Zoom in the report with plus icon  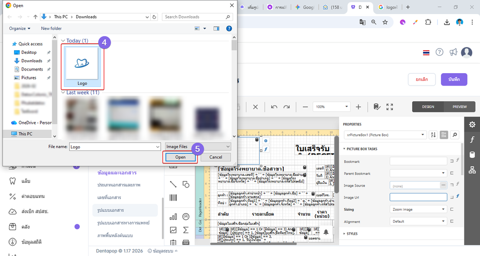(x=358, y=107)
